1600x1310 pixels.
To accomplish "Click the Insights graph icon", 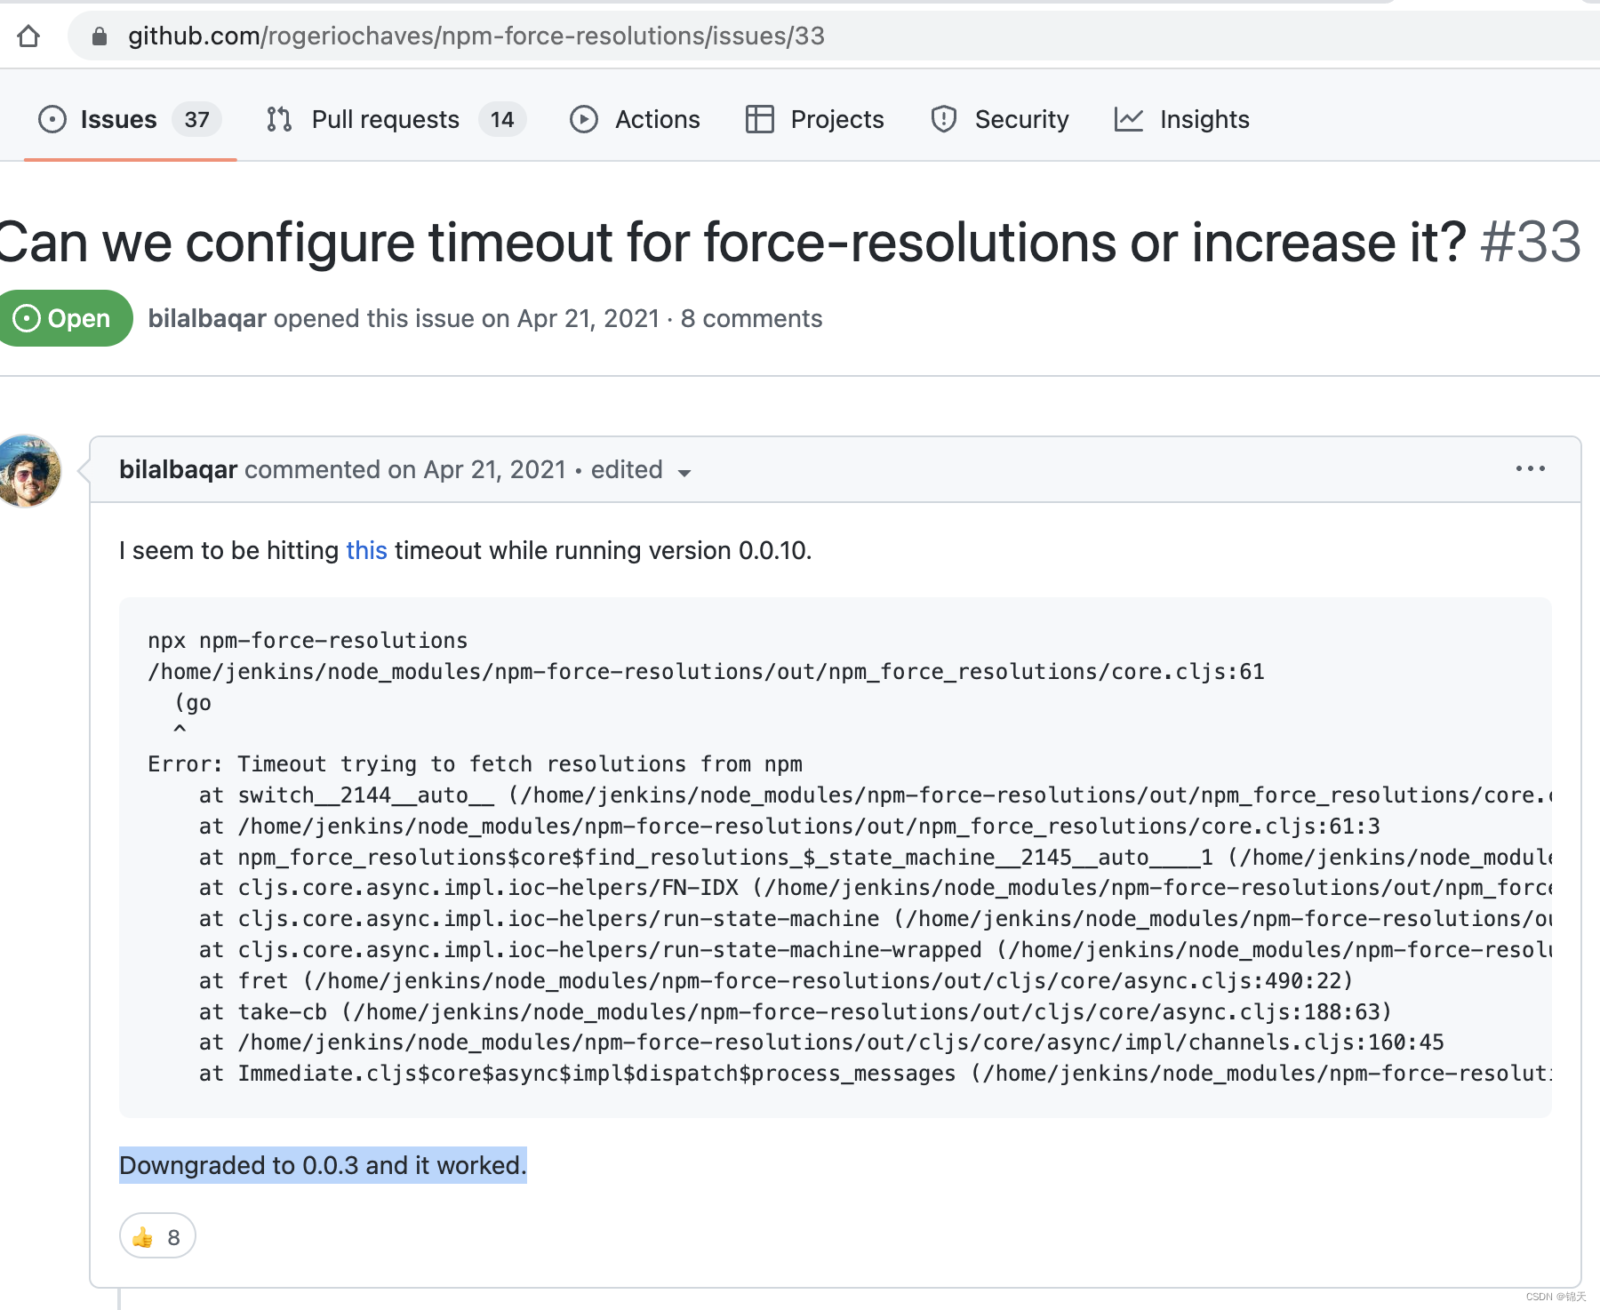I will (x=1129, y=119).
